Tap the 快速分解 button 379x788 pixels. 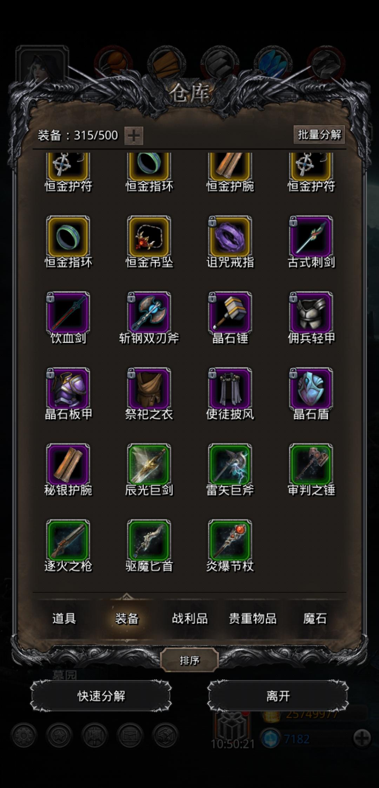101,696
